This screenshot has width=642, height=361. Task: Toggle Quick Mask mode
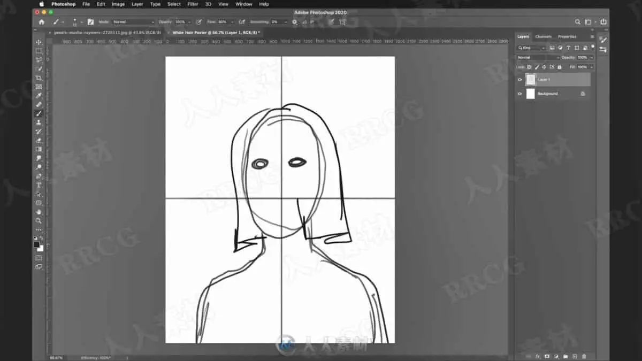coord(39,258)
